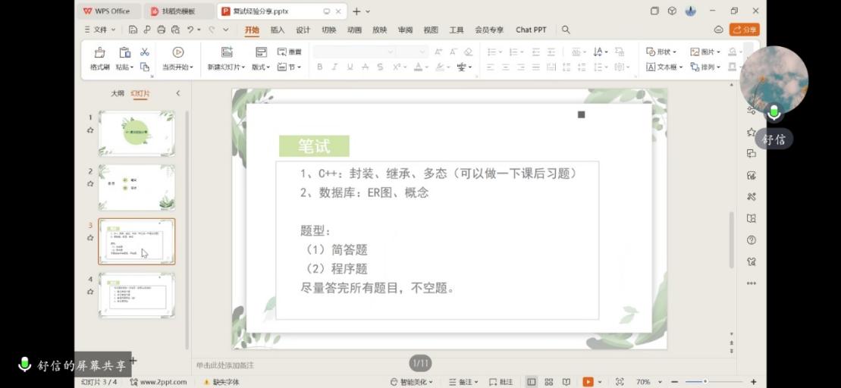Open the Shapes (形状) dropdown
The image size is (841, 388).
click(661, 52)
